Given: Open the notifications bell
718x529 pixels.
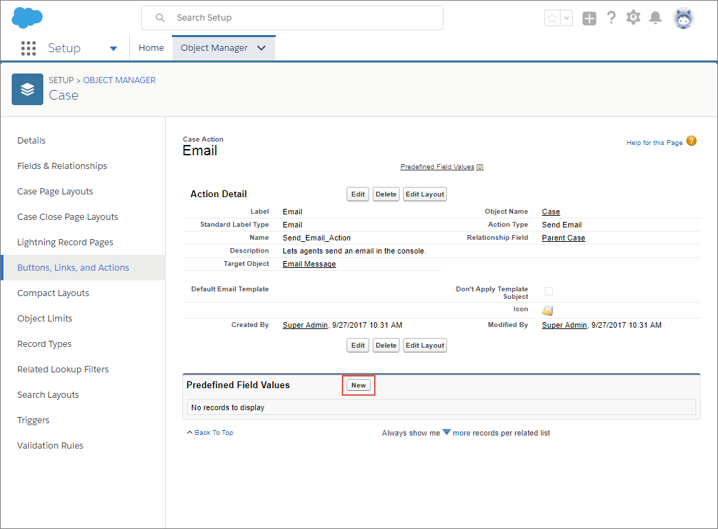Looking at the screenshot, I should coord(655,18).
